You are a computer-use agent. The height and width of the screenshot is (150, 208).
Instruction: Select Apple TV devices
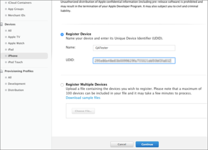click(x=14, y=37)
